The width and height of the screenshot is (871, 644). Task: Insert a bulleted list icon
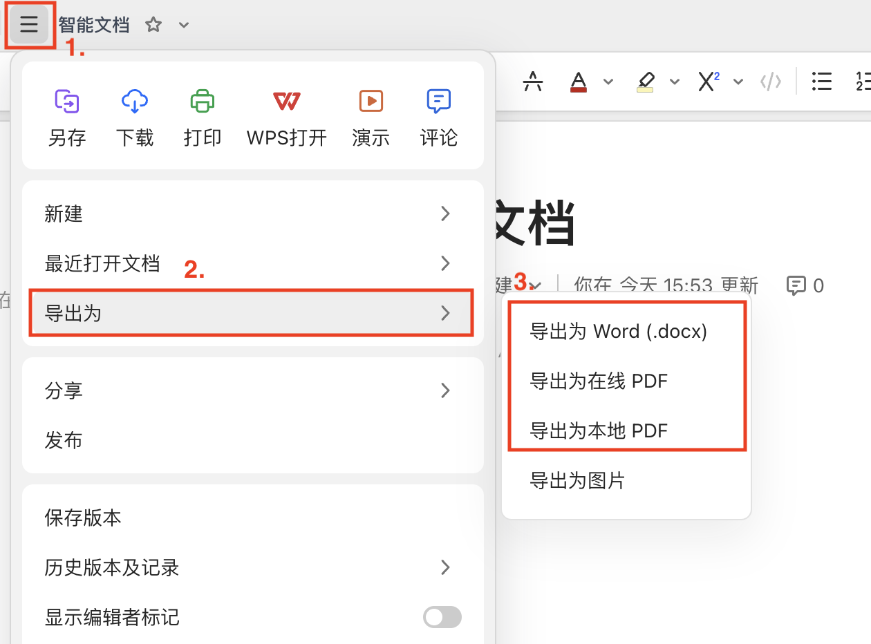coord(821,82)
